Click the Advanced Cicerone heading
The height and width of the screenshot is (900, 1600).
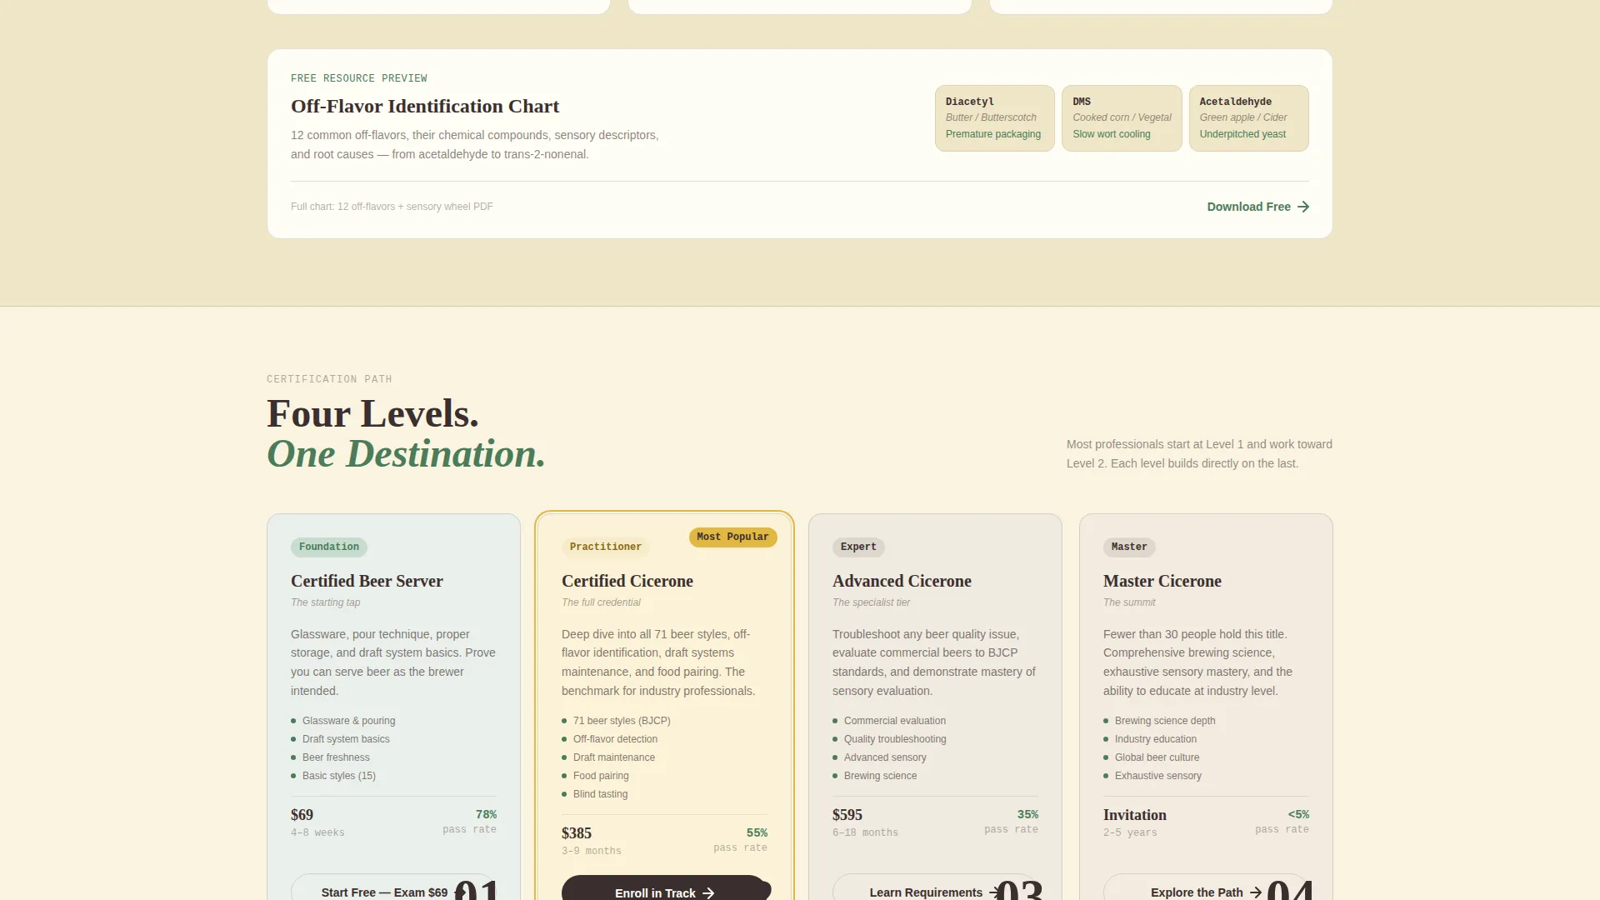pyautogui.click(x=902, y=581)
